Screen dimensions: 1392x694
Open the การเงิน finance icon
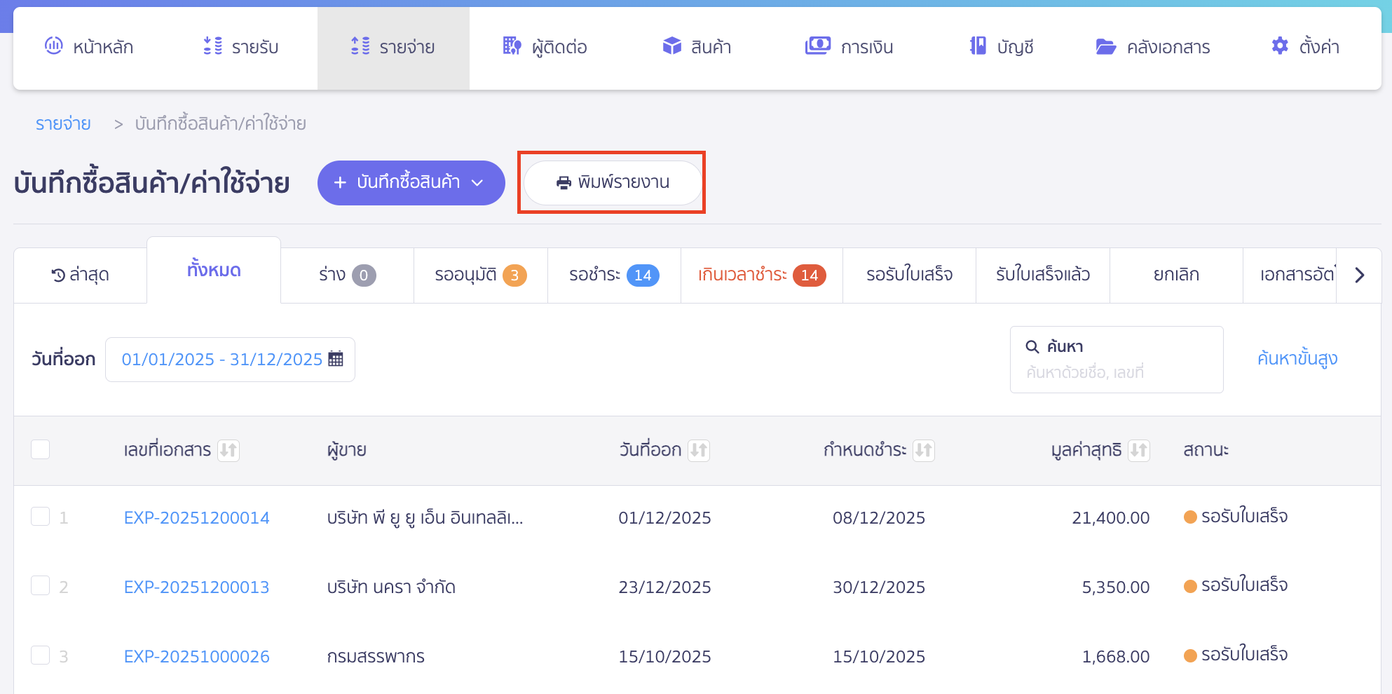[x=817, y=46]
